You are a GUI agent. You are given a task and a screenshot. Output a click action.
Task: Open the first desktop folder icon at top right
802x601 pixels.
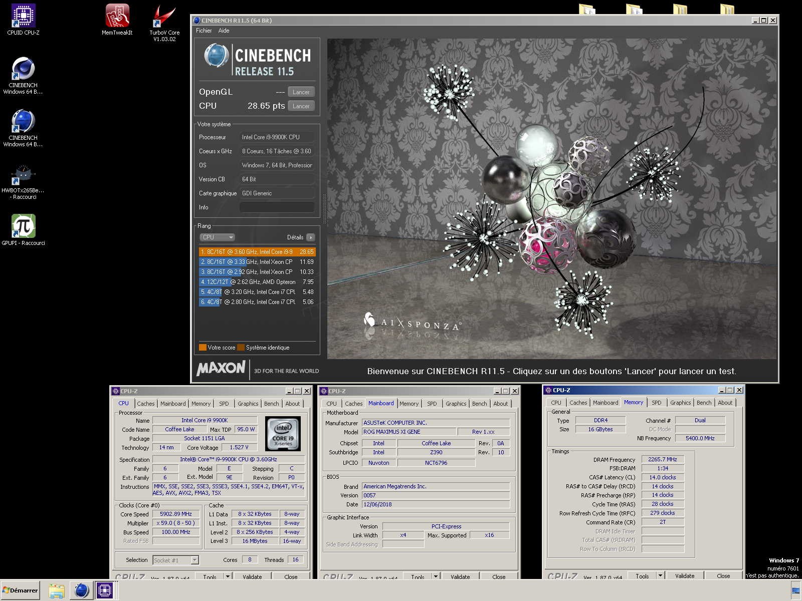click(587, 9)
